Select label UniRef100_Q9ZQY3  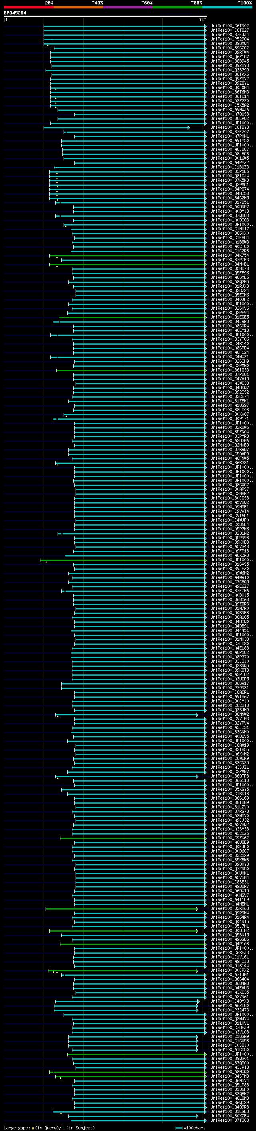point(229,66)
